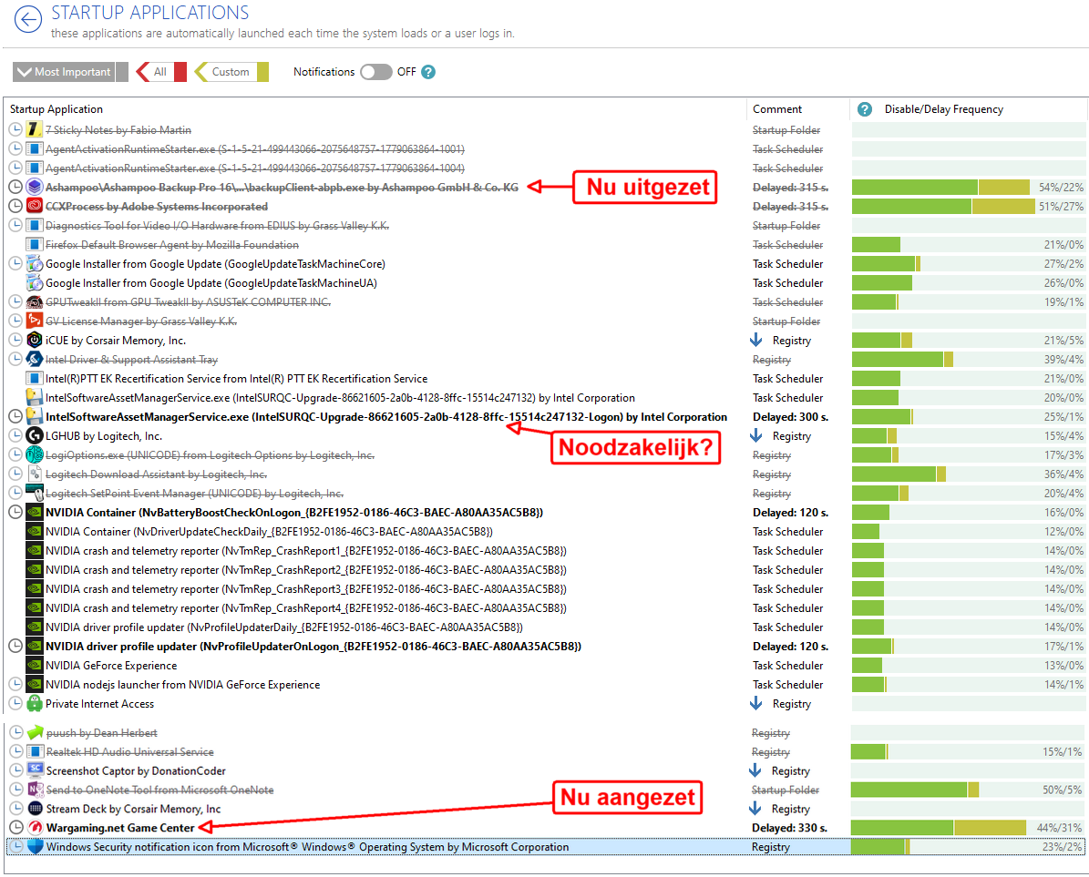The width and height of the screenshot is (1089, 877).
Task: Click the Ashampoo Backup Pro icon
Action: [34, 188]
